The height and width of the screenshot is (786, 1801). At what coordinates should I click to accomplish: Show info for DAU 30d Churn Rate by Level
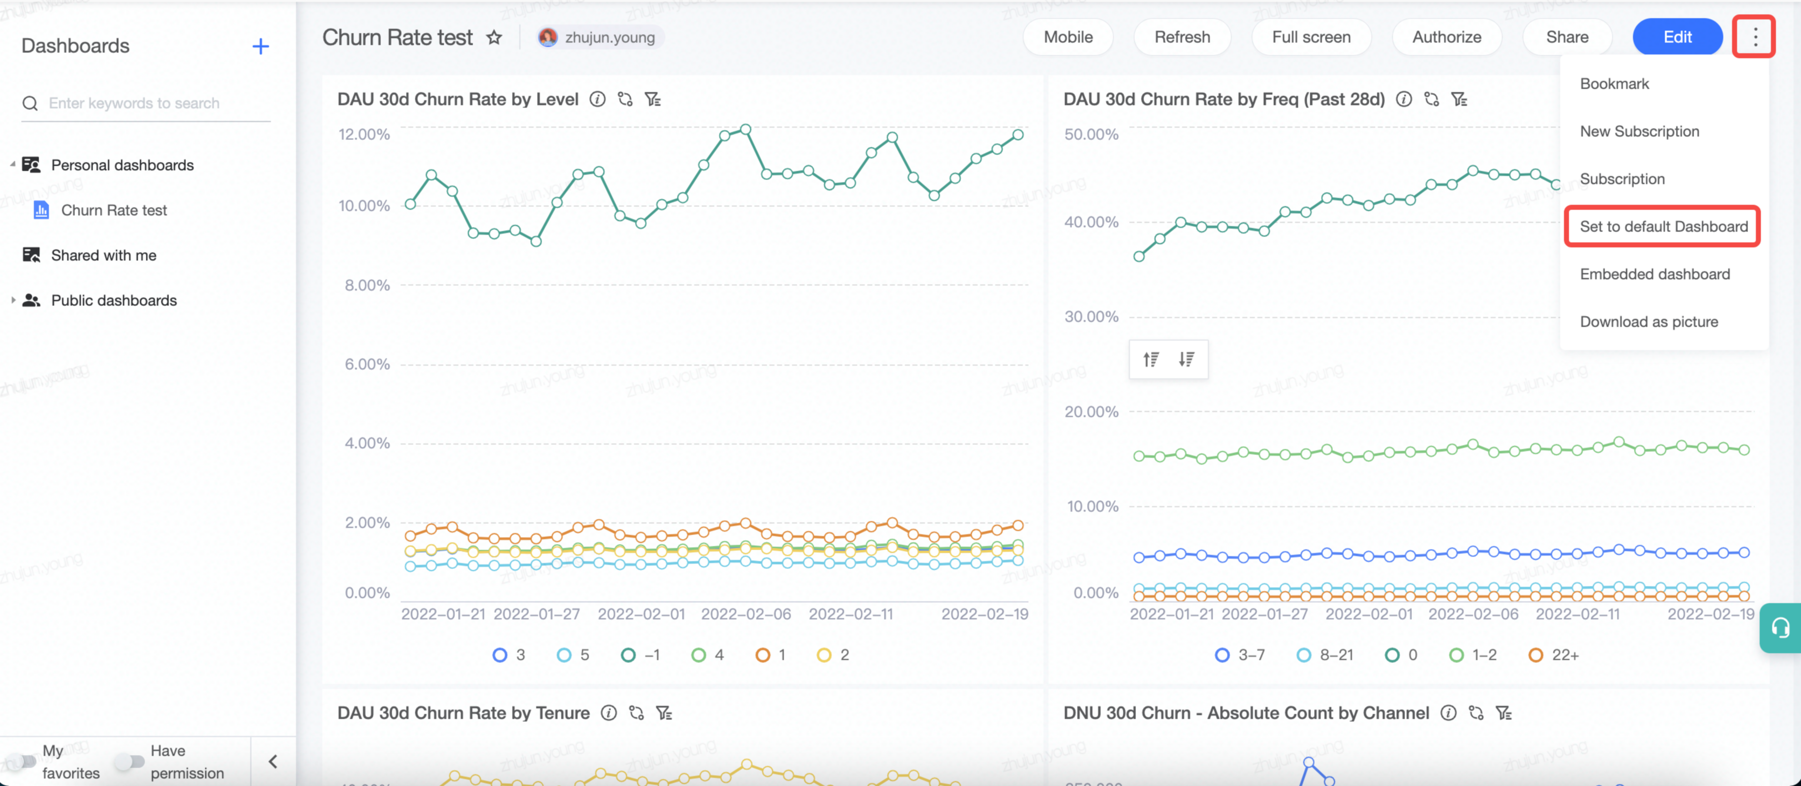coord(597,99)
